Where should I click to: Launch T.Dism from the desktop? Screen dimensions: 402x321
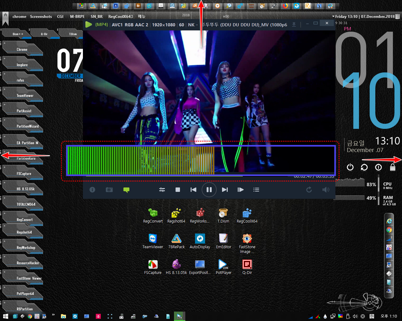tap(223, 216)
